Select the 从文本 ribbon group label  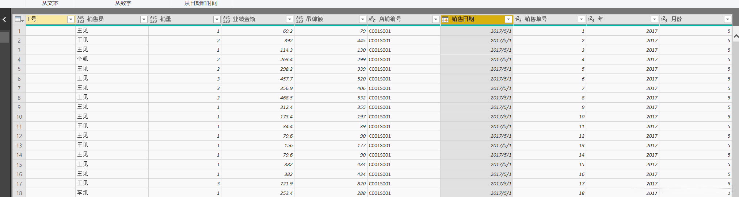click(x=50, y=3)
